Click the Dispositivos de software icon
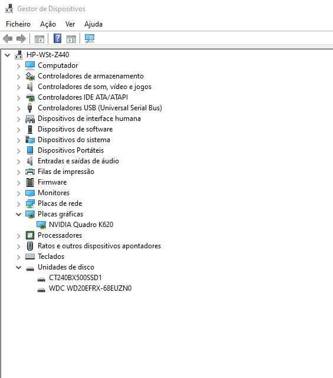The height and width of the screenshot is (378, 333). coord(30,129)
